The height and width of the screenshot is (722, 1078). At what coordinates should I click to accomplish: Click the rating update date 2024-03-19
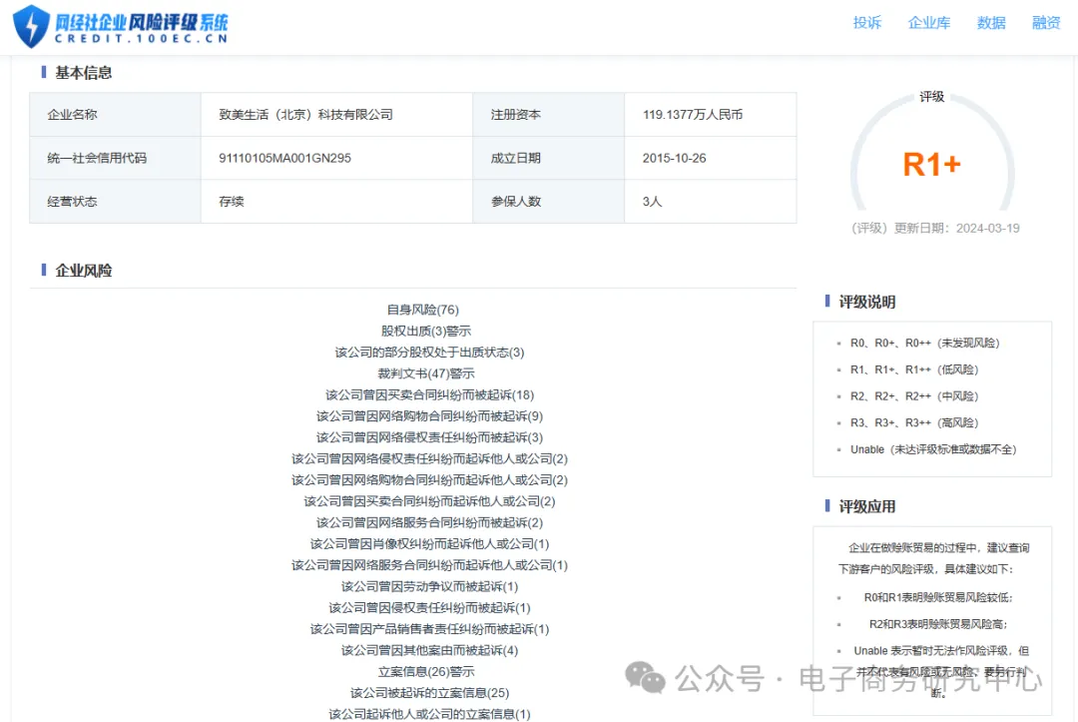coord(987,229)
